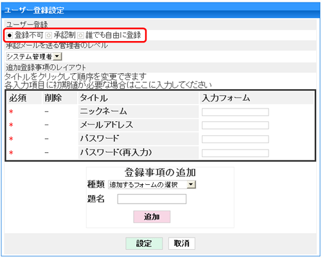The image size is (322, 260).
Task: Click the arrow of the 種類 combo box
Action: pyautogui.click(x=192, y=184)
